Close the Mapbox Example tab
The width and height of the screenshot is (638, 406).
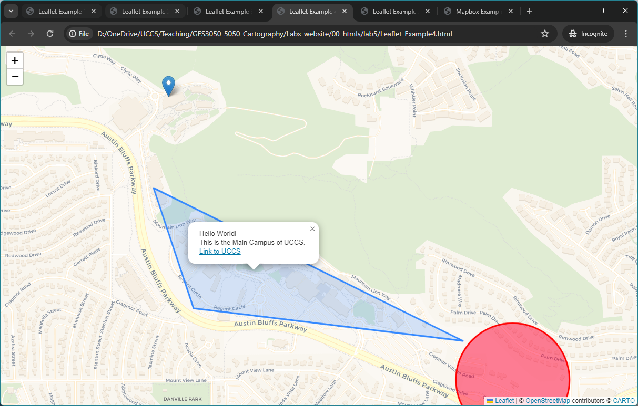pos(511,11)
